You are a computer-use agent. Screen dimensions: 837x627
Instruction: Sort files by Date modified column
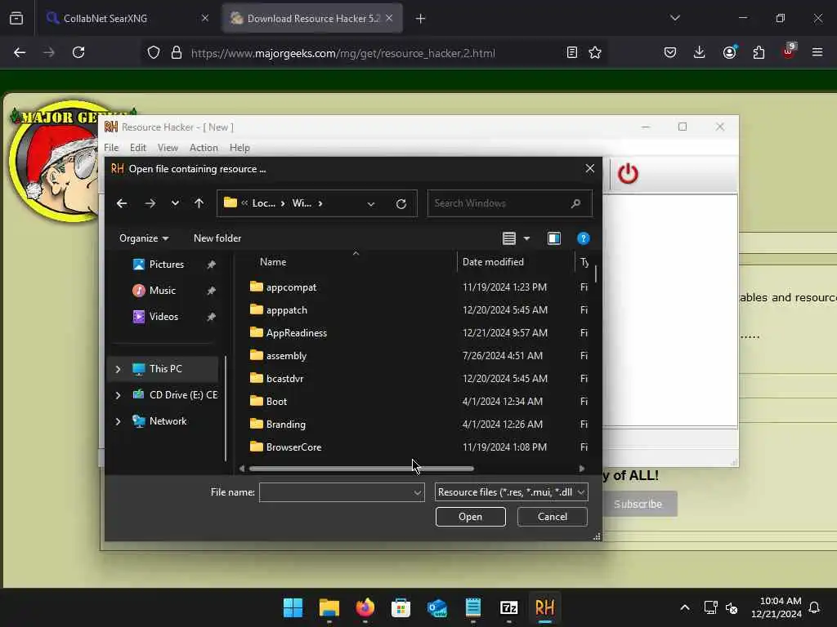[x=493, y=262]
